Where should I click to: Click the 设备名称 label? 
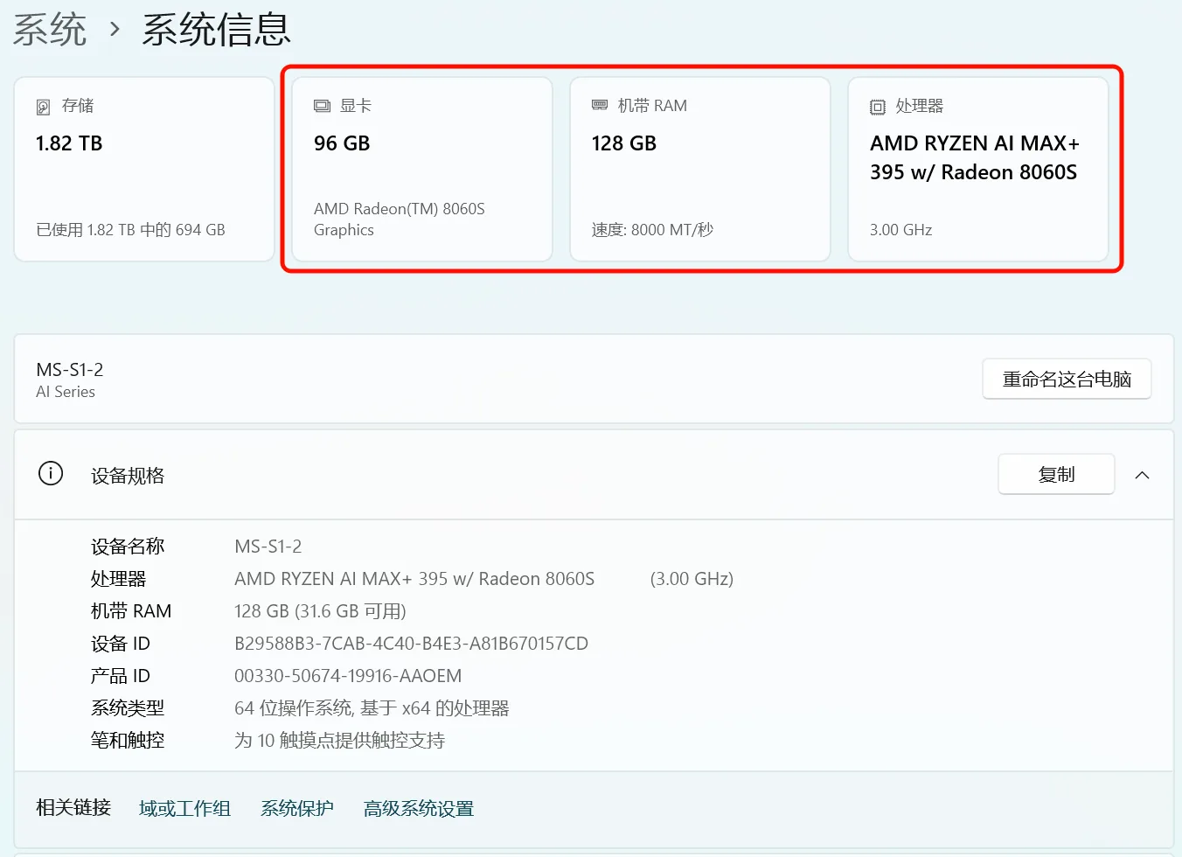point(128,547)
